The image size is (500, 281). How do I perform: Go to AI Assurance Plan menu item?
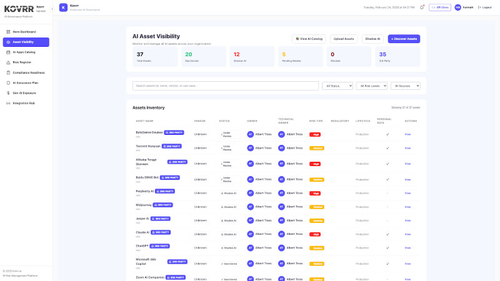(26, 82)
